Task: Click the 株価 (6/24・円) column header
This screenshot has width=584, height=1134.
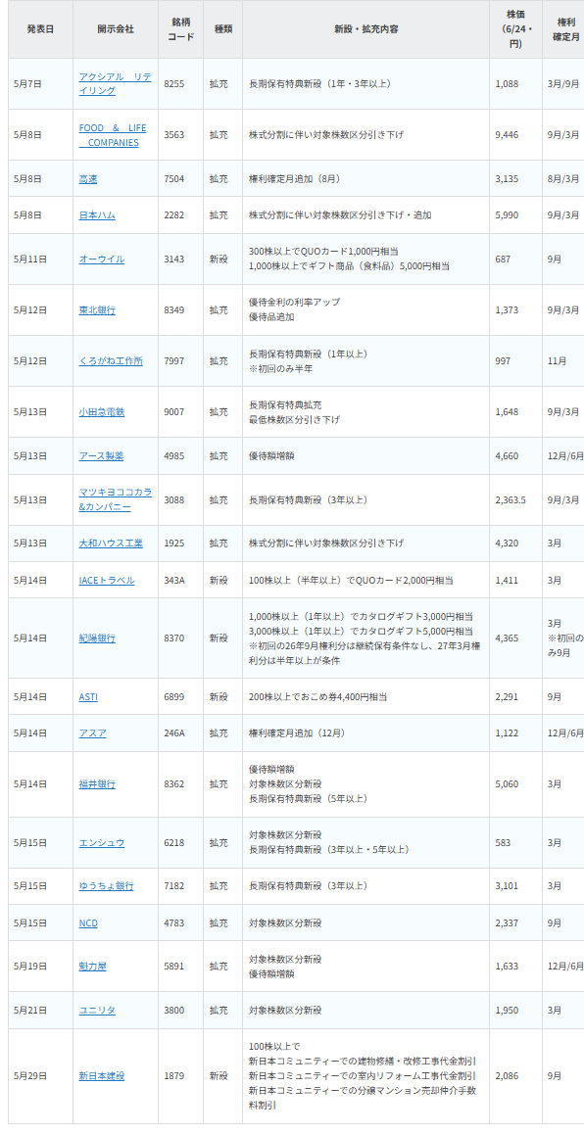Action: coord(516,29)
